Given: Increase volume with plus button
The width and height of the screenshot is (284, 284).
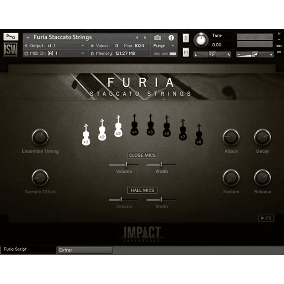Looking at the screenshot, I should tap(271, 54).
